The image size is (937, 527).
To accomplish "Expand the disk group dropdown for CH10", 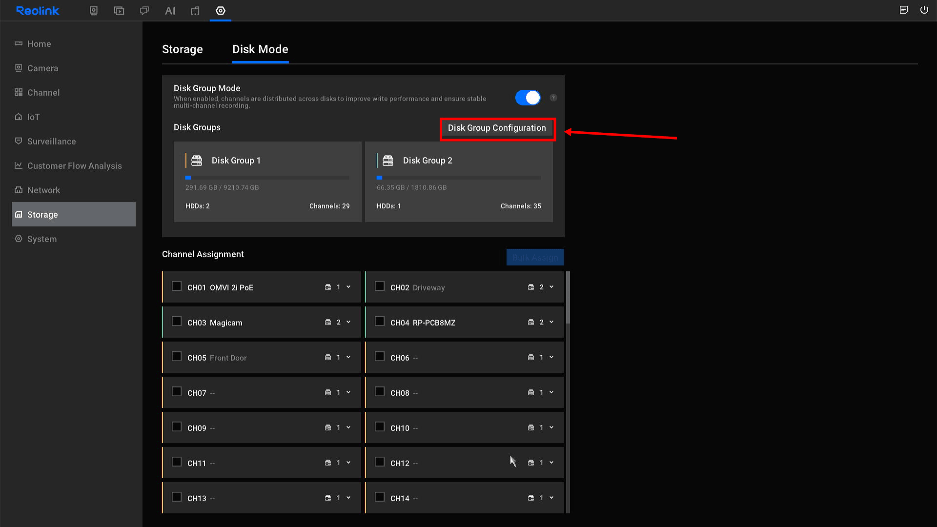I will point(551,428).
